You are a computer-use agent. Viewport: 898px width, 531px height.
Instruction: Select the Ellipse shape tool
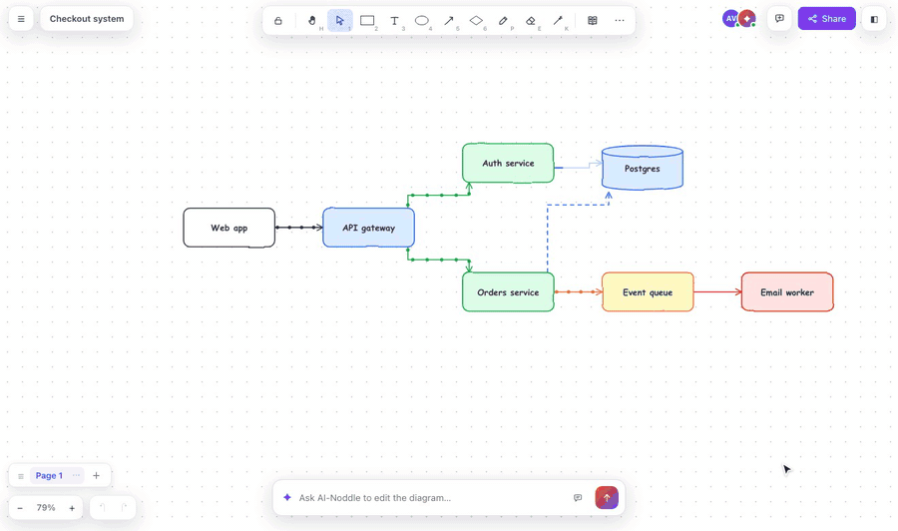(x=422, y=21)
